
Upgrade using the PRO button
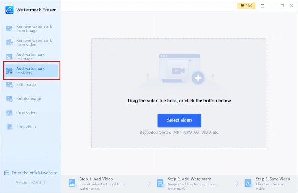click(x=246, y=6)
